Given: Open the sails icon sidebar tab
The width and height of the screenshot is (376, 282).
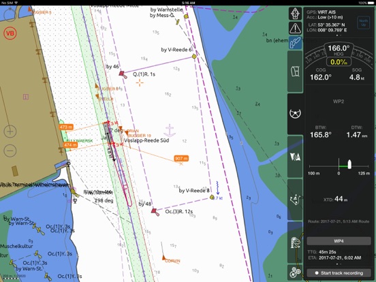Looking at the screenshot, I should [x=295, y=157].
